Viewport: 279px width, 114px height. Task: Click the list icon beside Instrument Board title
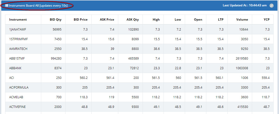7,5
